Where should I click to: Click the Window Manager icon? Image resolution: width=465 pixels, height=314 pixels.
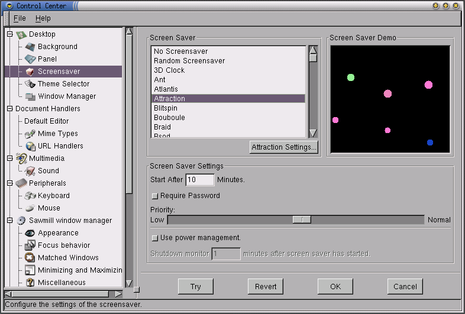point(30,96)
